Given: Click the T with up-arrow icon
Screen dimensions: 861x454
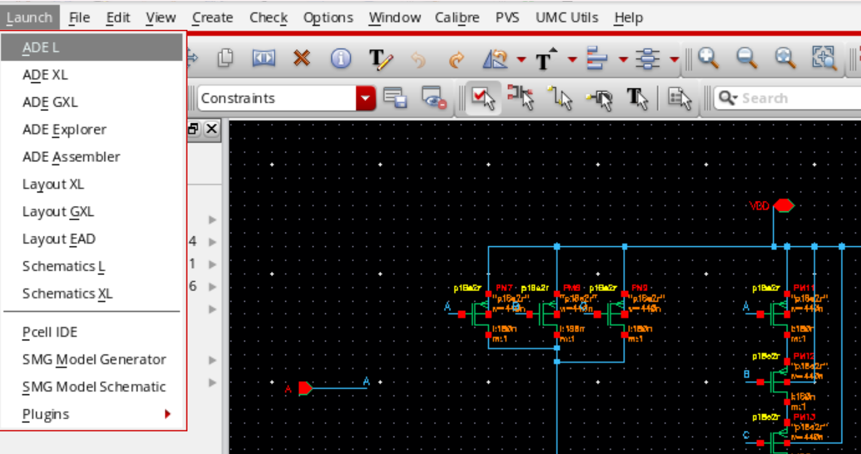Looking at the screenshot, I should tap(546, 59).
